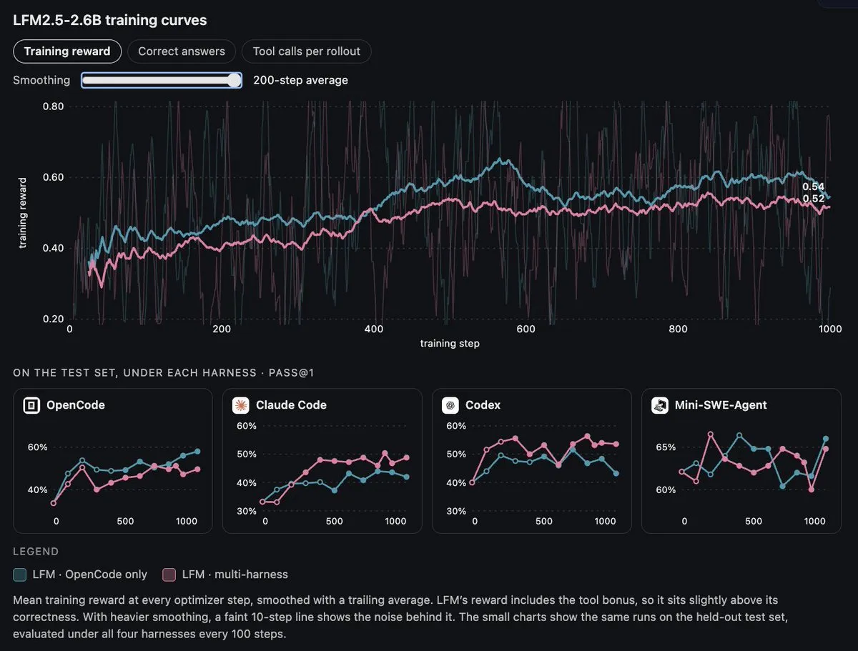Click the 600 tick on training step axis
858x651 pixels.
pyautogui.click(x=526, y=329)
